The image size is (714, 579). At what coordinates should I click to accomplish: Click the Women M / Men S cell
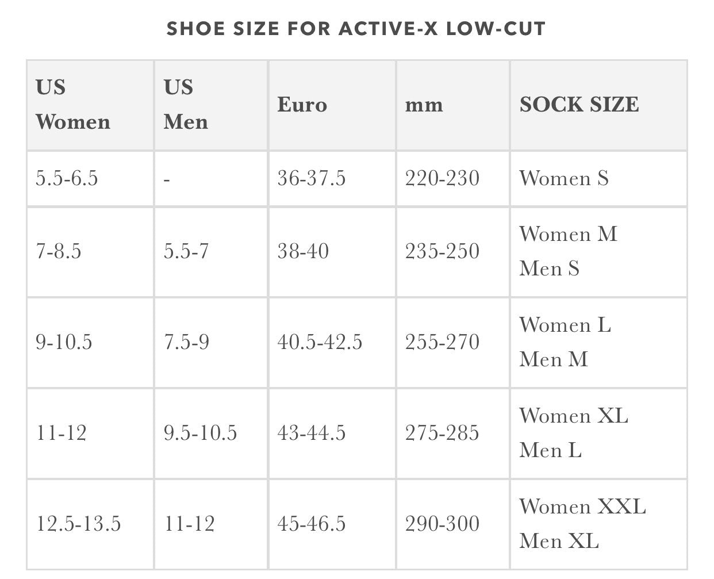[x=568, y=251]
